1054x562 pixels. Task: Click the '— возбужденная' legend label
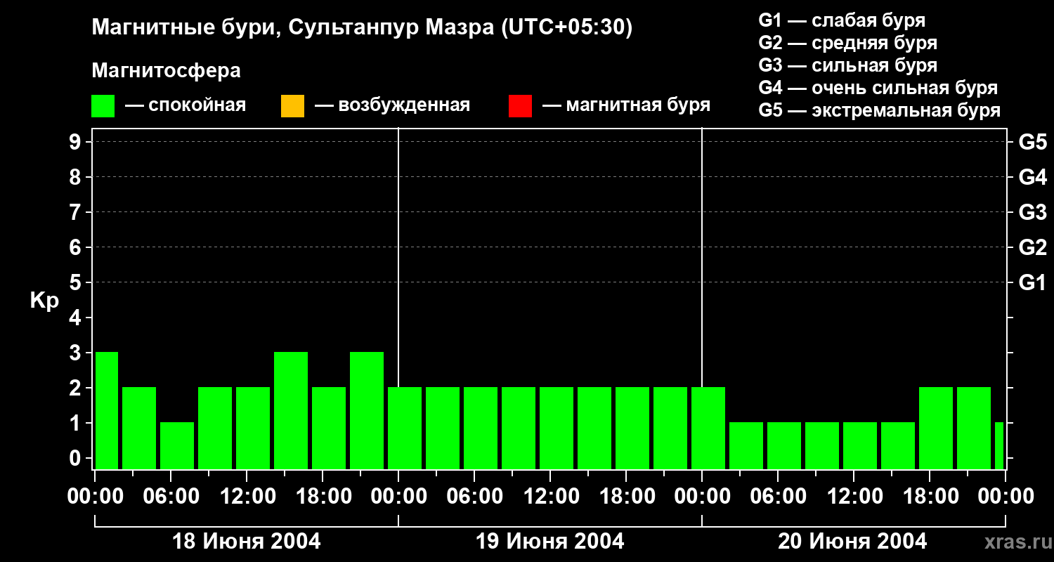392,105
